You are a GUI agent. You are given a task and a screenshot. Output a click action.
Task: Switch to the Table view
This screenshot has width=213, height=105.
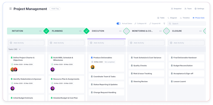pyautogui.click(x=161, y=18)
